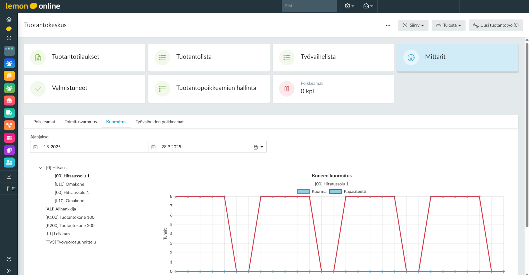This screenshot has width=529, height=275.
Task: Open the statistics line chart icon in sidebar
Action: (x=9, y=176)
